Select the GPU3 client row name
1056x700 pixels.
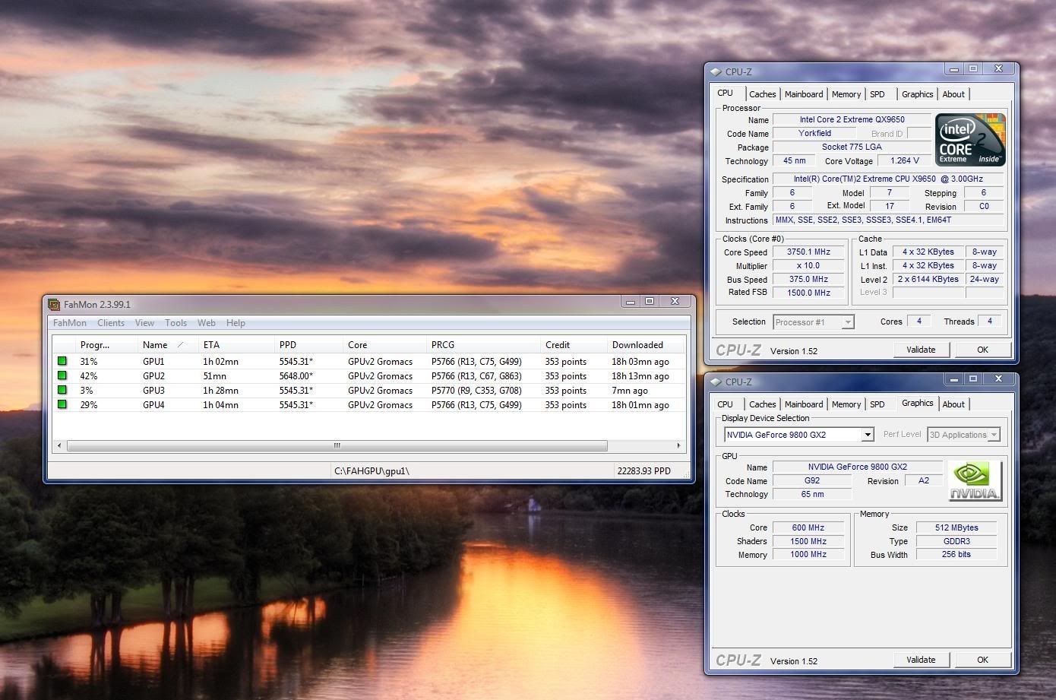[x=153, y=391]
